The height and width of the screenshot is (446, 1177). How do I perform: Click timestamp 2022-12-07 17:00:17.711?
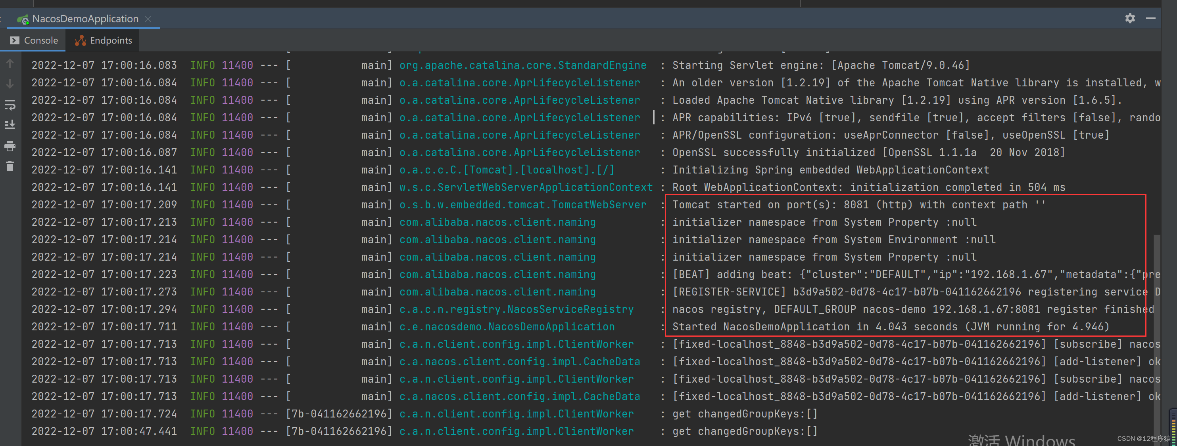(x=104, y=326)
